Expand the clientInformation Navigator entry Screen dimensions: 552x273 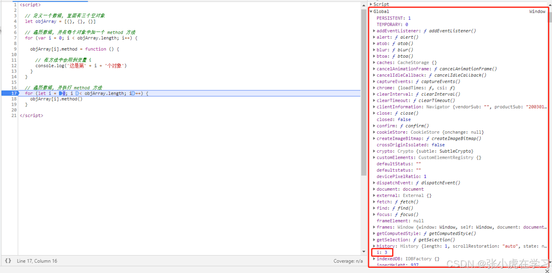374,107
